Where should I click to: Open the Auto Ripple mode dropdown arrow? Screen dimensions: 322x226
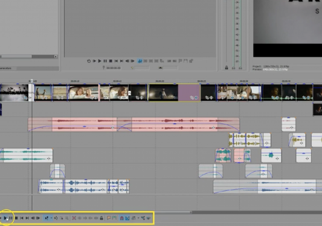(x=138, y=218)
